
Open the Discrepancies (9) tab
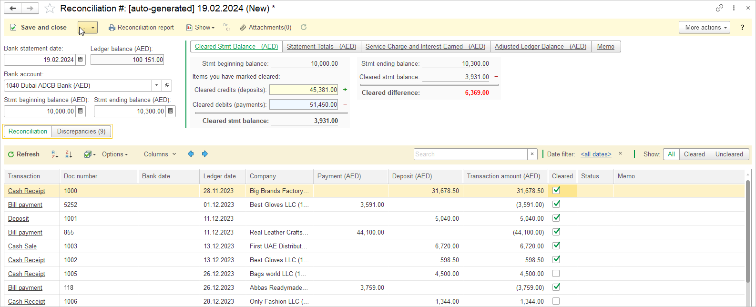[x=81, y=131]
